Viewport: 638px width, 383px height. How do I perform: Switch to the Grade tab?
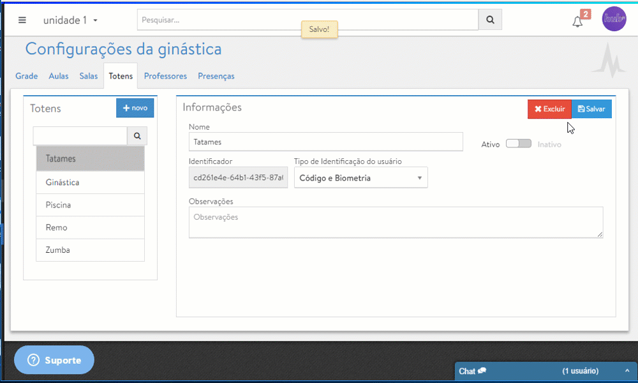[x=27, y=76]
